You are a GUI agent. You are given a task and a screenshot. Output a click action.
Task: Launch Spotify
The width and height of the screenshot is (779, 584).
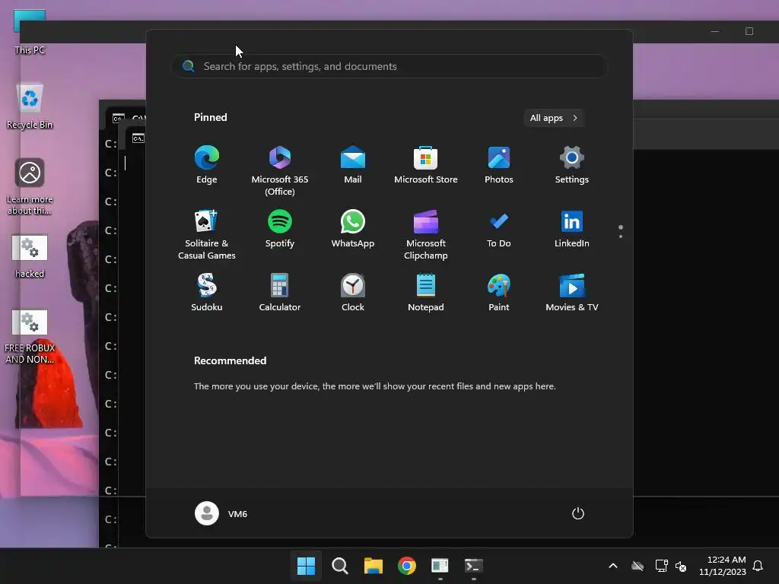pyautogui.click(x=280, y=229)
